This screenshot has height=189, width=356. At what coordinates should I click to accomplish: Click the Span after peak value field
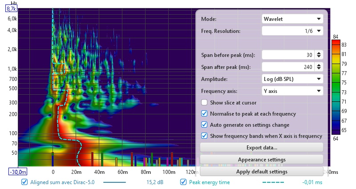click(x=288, y=67)
